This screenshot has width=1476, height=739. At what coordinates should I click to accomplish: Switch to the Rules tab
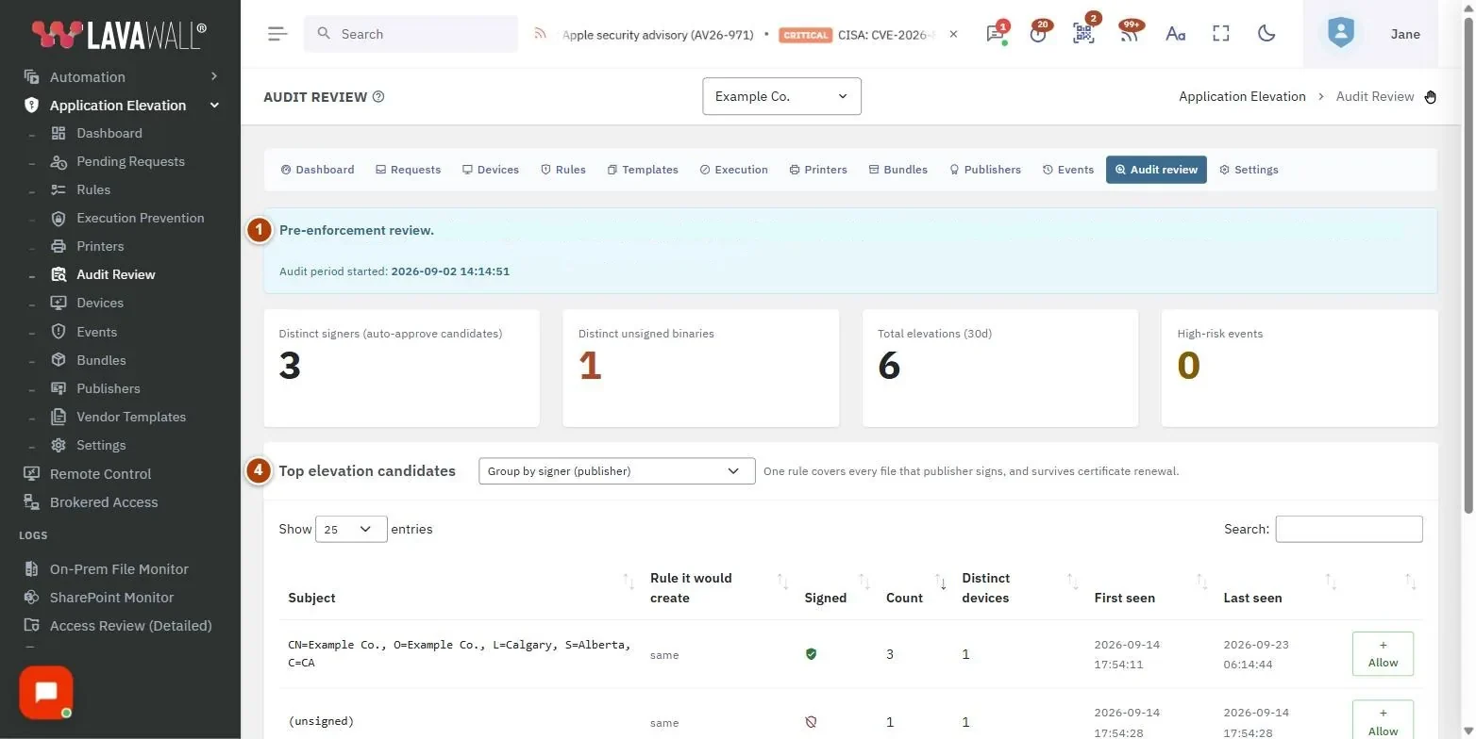[562, 170]
